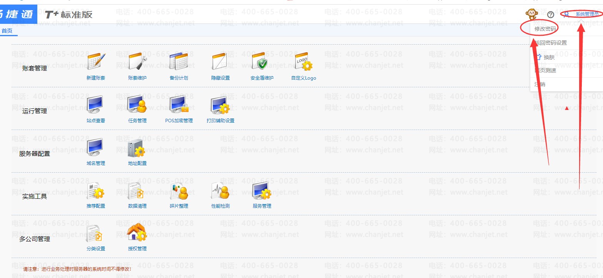Open help via question mark icon
This screenshot has width=603, height=278.
551,15
